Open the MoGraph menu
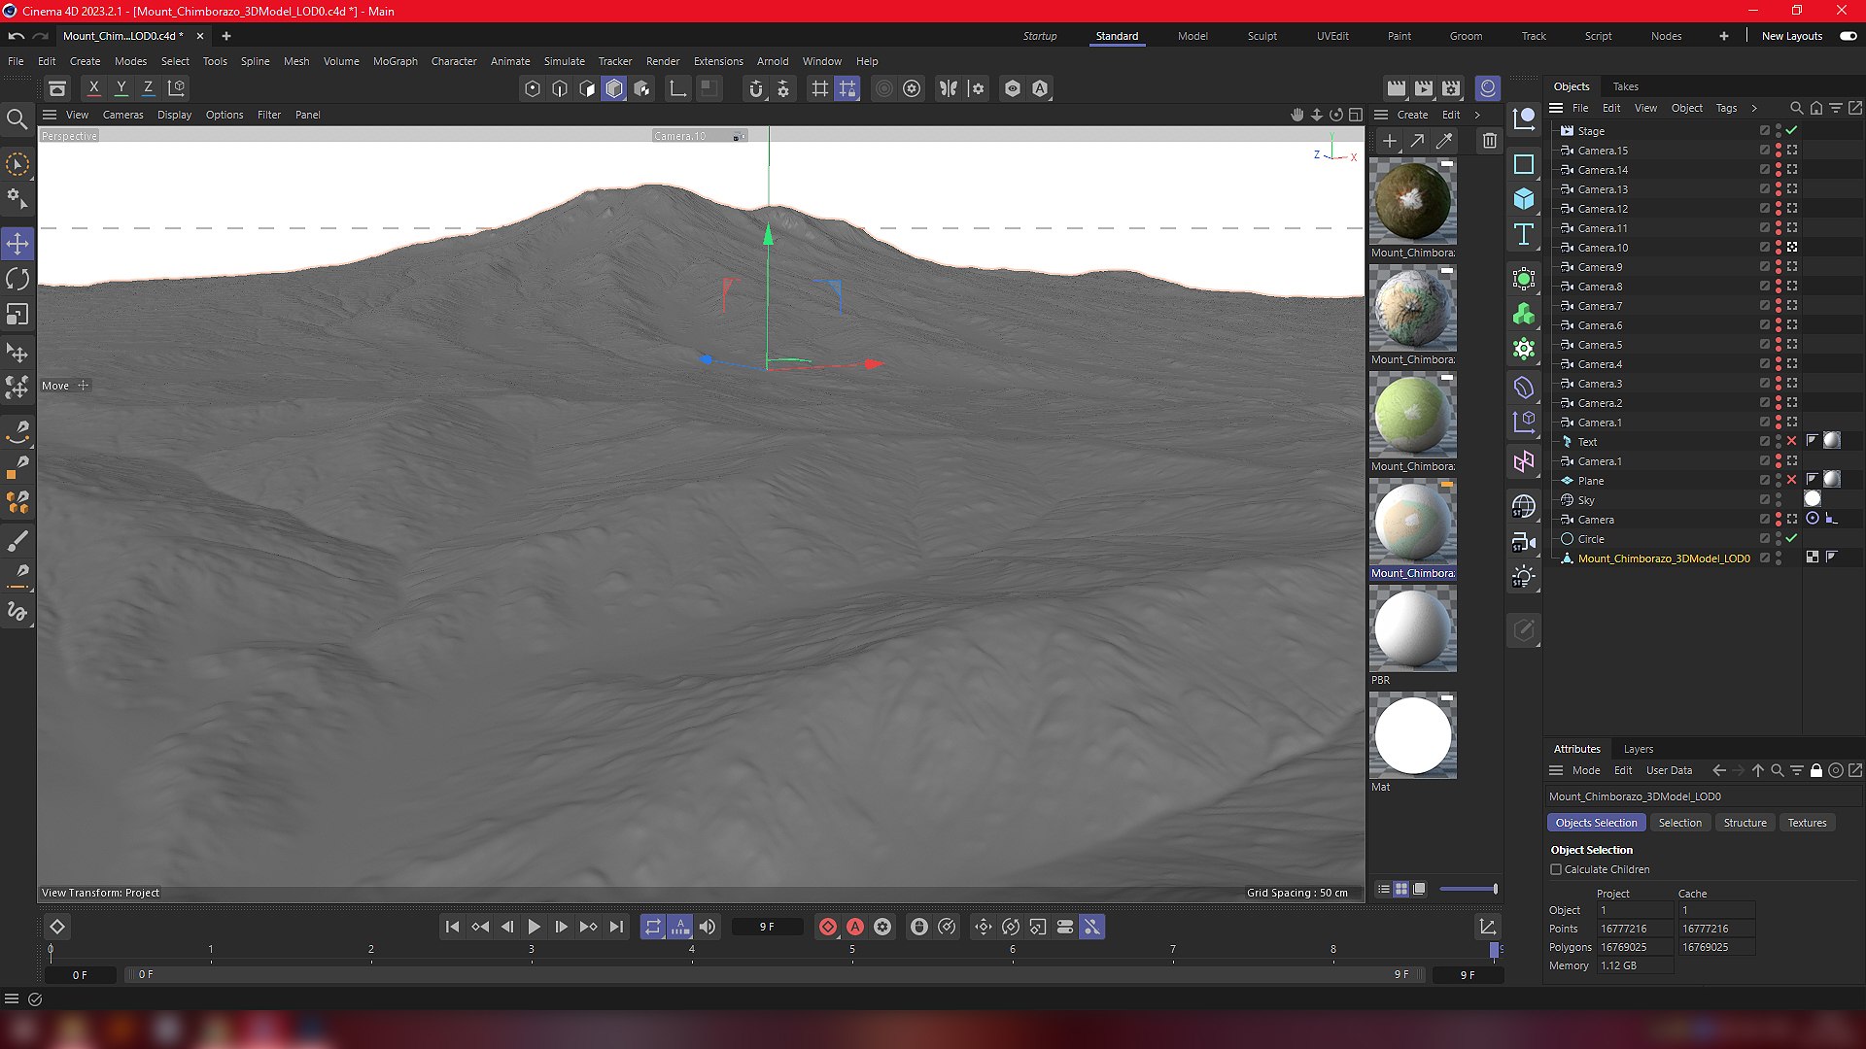Screen dimensions: 1866x1049 (396, 61)
